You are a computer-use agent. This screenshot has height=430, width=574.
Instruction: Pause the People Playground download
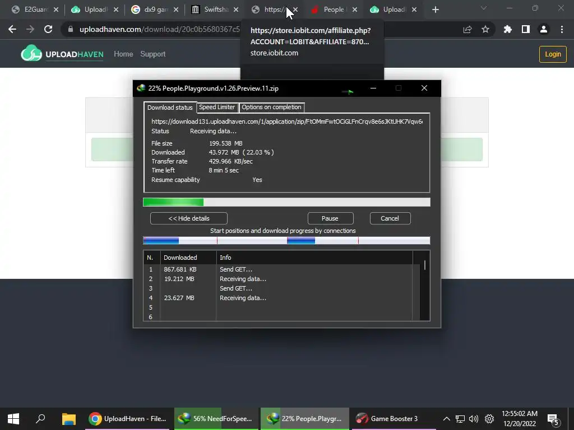(x=330, y=218)
